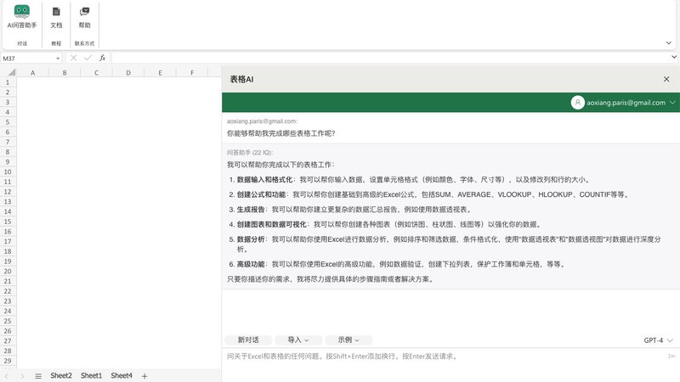The image size is (680, 382).
Task: Go to next sheet with right arrow
Action: [x=23, y=376]
